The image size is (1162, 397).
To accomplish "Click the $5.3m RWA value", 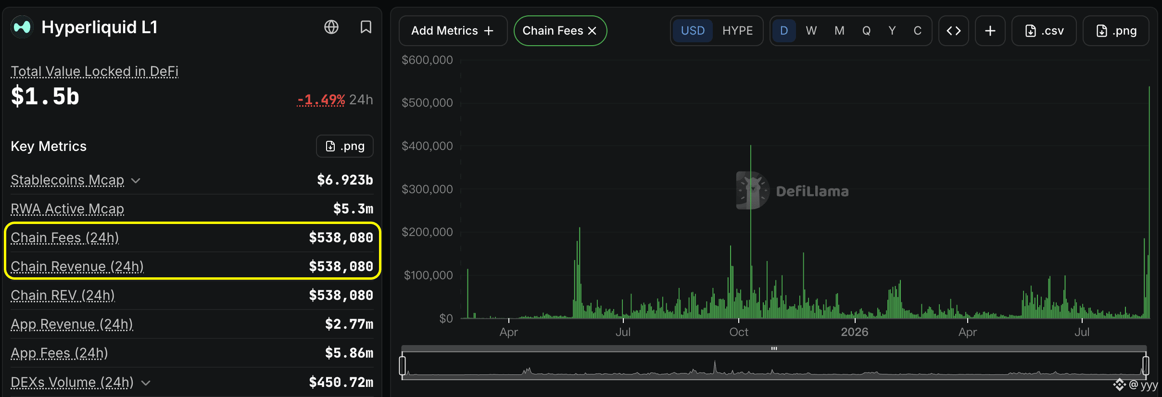I will coord(354,209).
